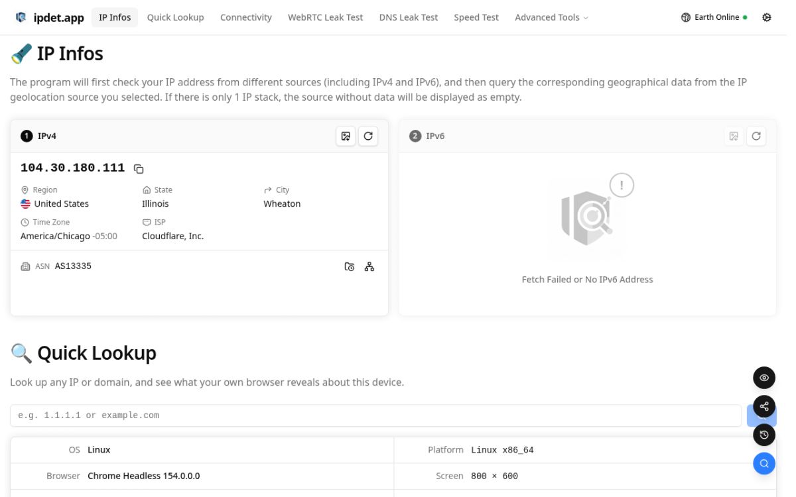Click the ISP icon
The width and height of the screenshot is (796, 497).
147,222
